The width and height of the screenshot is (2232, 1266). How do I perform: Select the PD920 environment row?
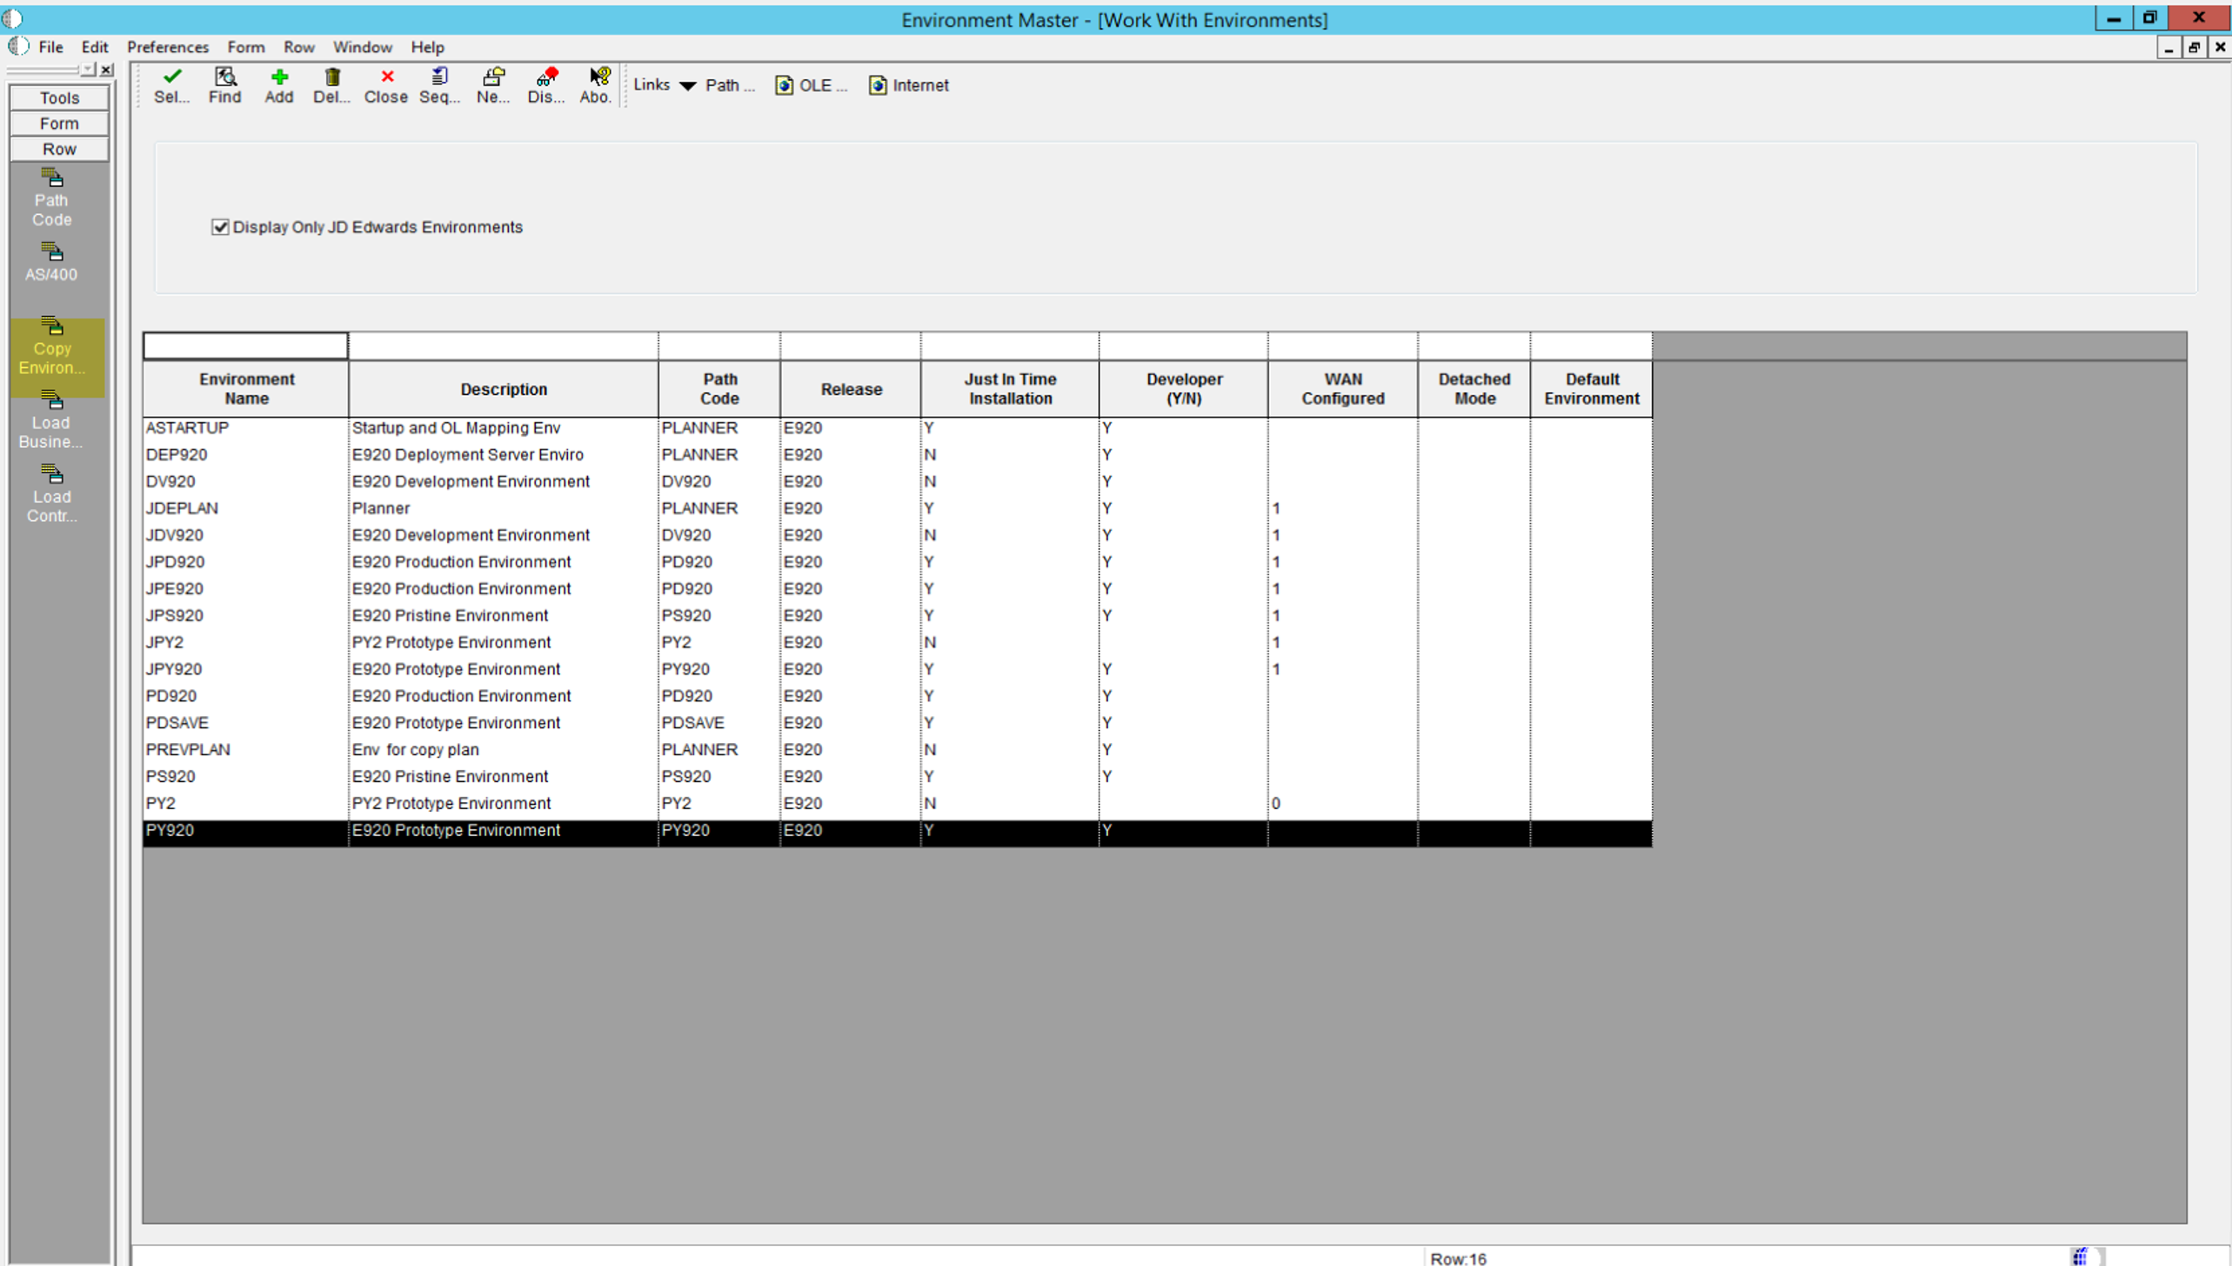(898, 696)
